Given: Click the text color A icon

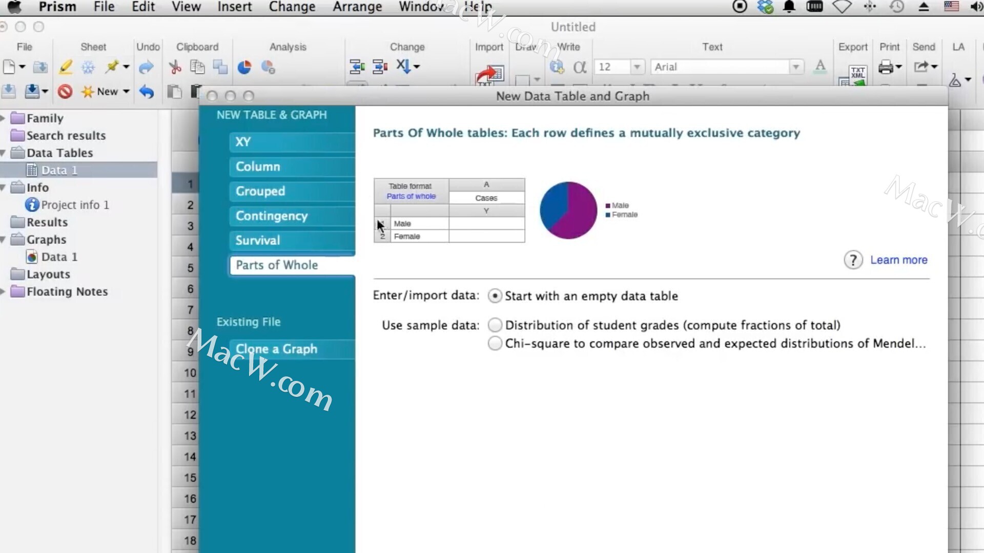Looking at the screenshot, I should pos(820,67).
